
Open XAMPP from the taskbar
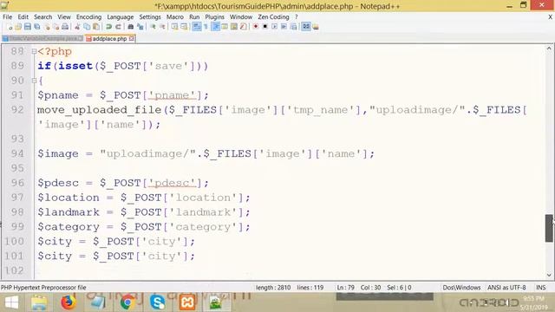(x=187, y=302)
